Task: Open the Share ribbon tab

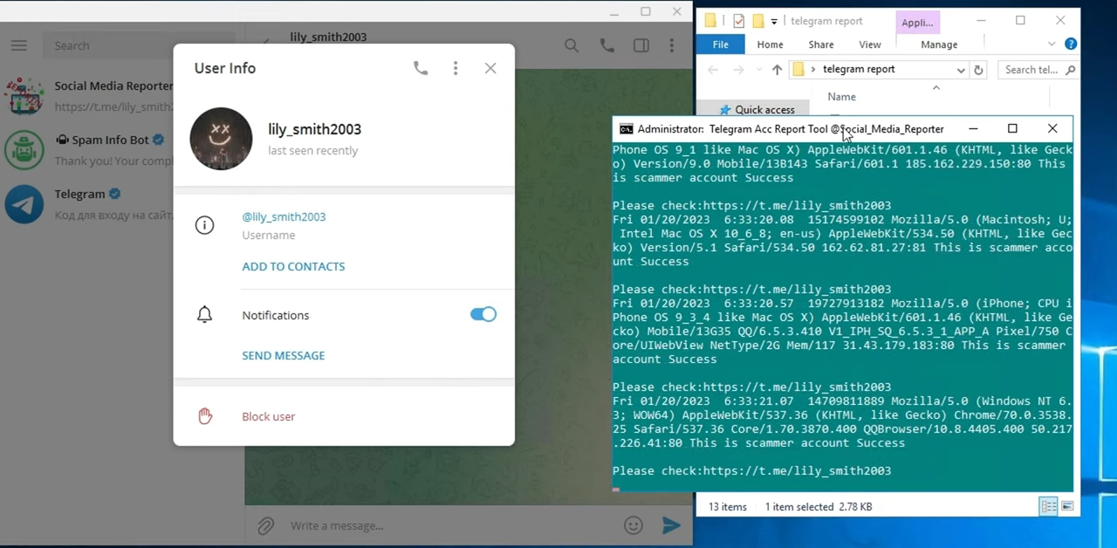Action: click(x=821, y=45)
